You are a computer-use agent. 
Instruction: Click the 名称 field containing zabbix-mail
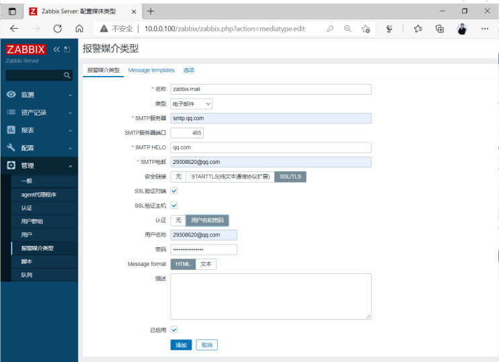(271, 89)
